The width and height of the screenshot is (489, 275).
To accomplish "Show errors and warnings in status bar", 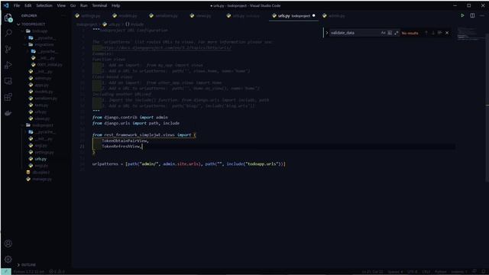I will click(x=57, y=272).
